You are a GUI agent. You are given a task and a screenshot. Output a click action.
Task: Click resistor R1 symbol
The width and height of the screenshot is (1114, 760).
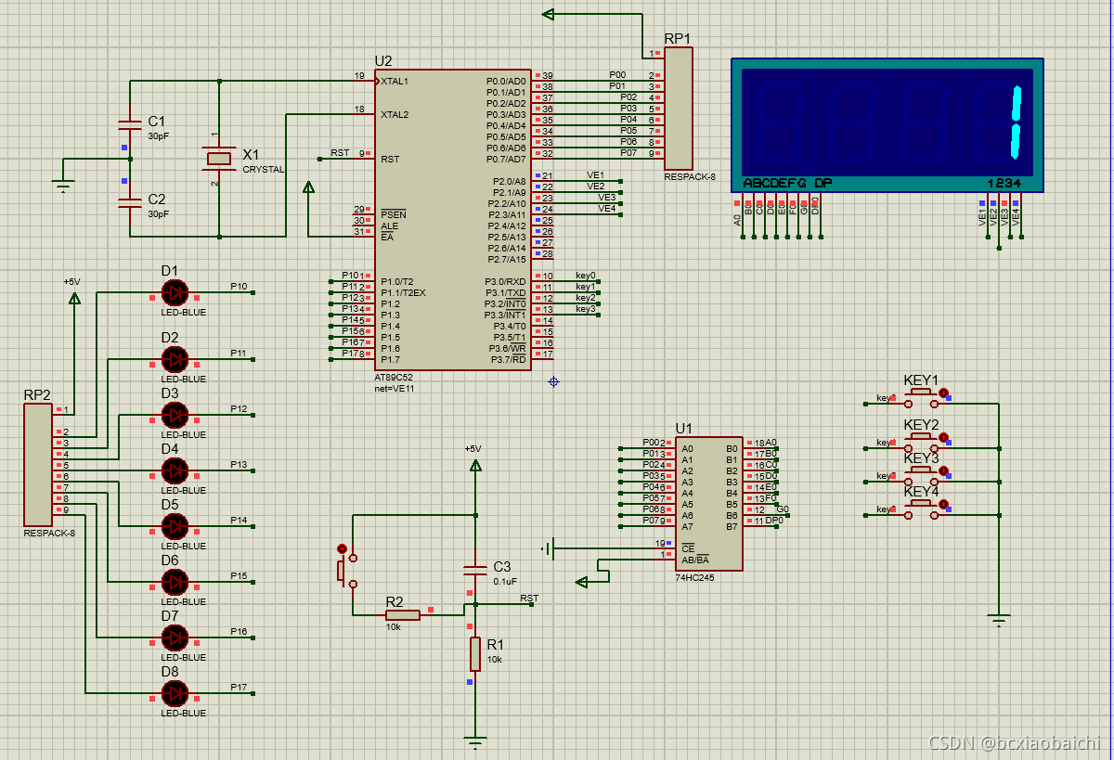[475, 653]
